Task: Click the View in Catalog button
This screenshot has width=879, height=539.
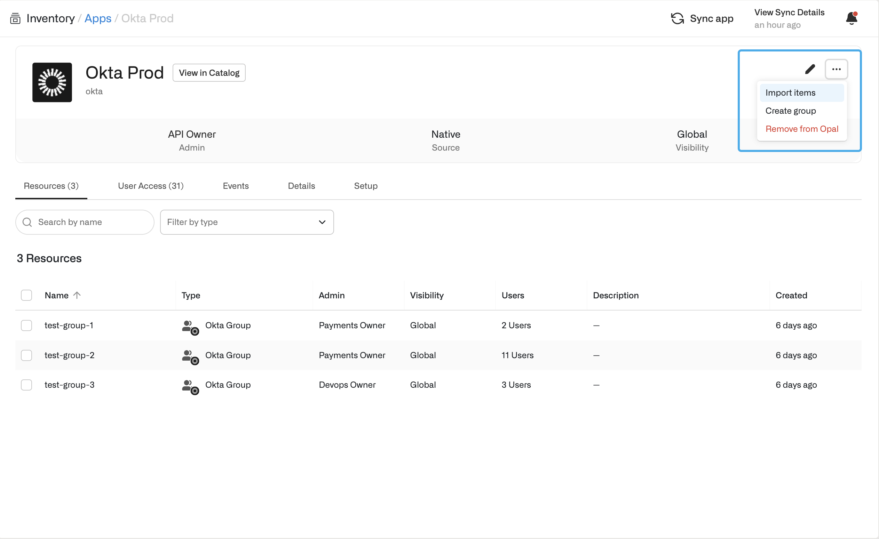Action: pyautogui.click(x=209, y=73)
